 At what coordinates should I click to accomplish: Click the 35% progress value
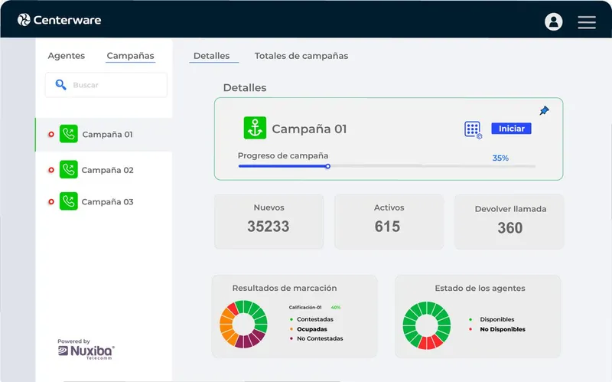point(500,158)
